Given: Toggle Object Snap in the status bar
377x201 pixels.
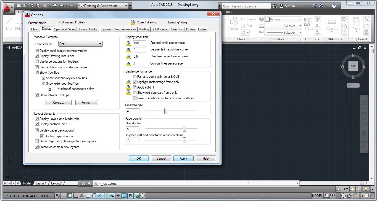Looking at the screenshot, I should [88, 196].
